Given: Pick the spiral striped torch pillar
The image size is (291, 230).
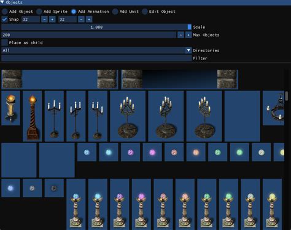Looking at the screenshot, I should click(x=33, y=116).
